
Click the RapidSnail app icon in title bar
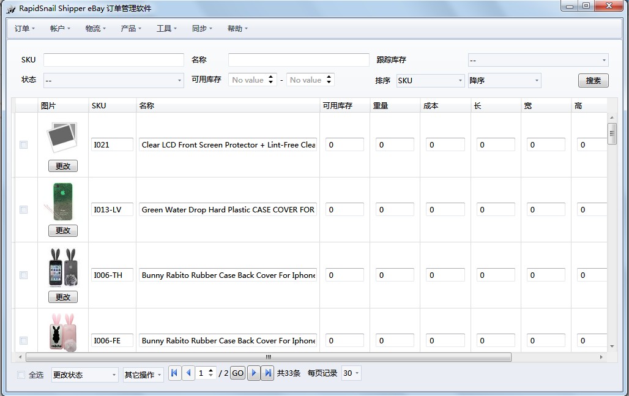pyautogui.click(x=11, y=9)
